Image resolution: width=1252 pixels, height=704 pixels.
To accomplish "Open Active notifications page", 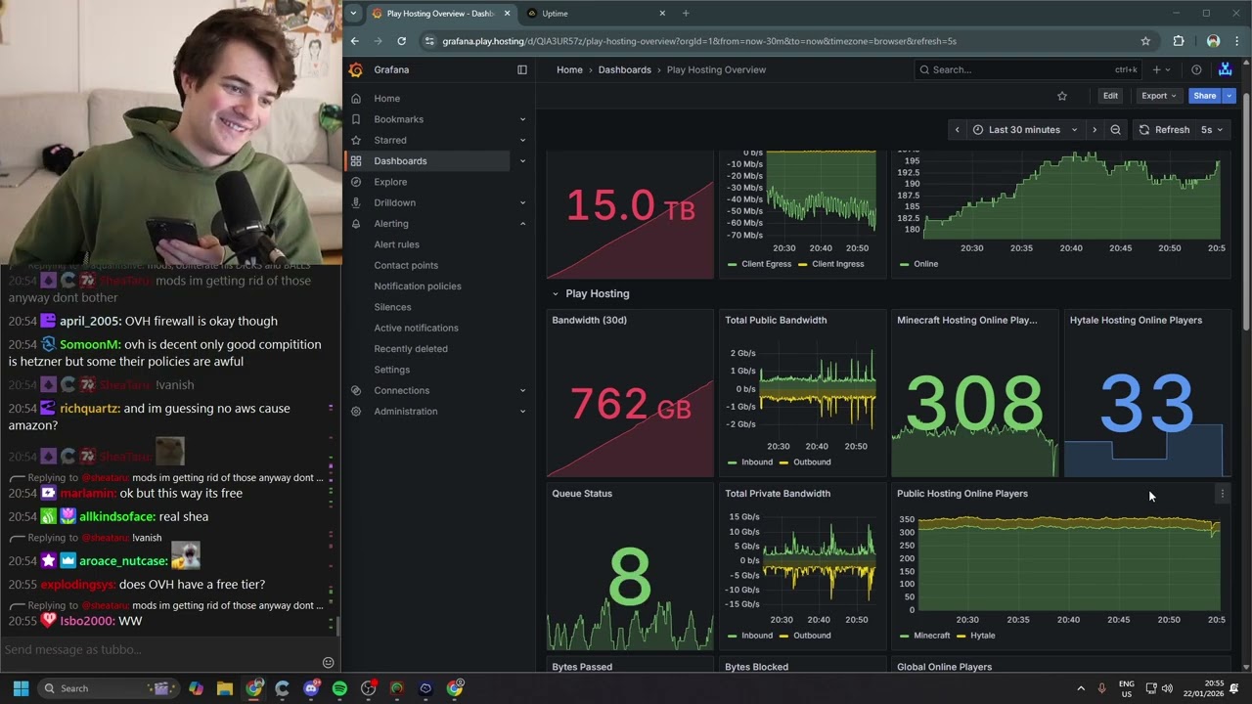I will tap(416, 328).
